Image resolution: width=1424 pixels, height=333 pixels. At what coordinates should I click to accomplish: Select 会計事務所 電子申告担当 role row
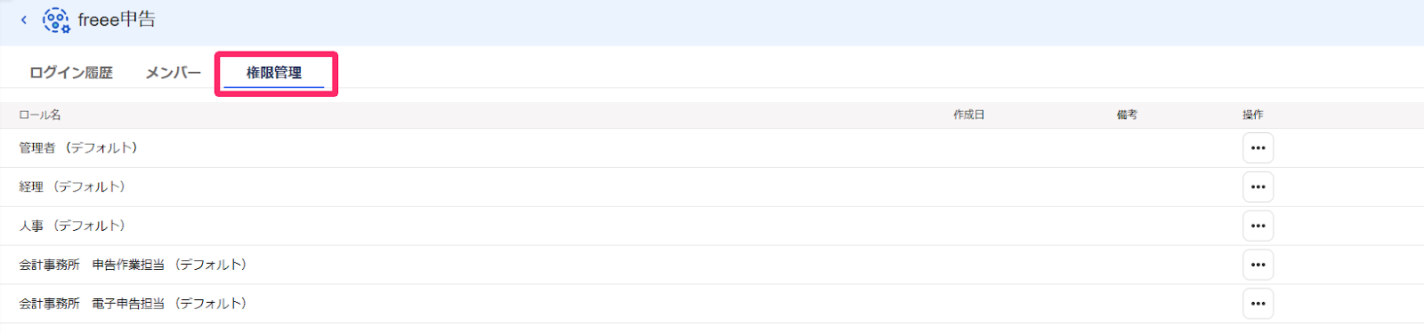click(712, 304)
